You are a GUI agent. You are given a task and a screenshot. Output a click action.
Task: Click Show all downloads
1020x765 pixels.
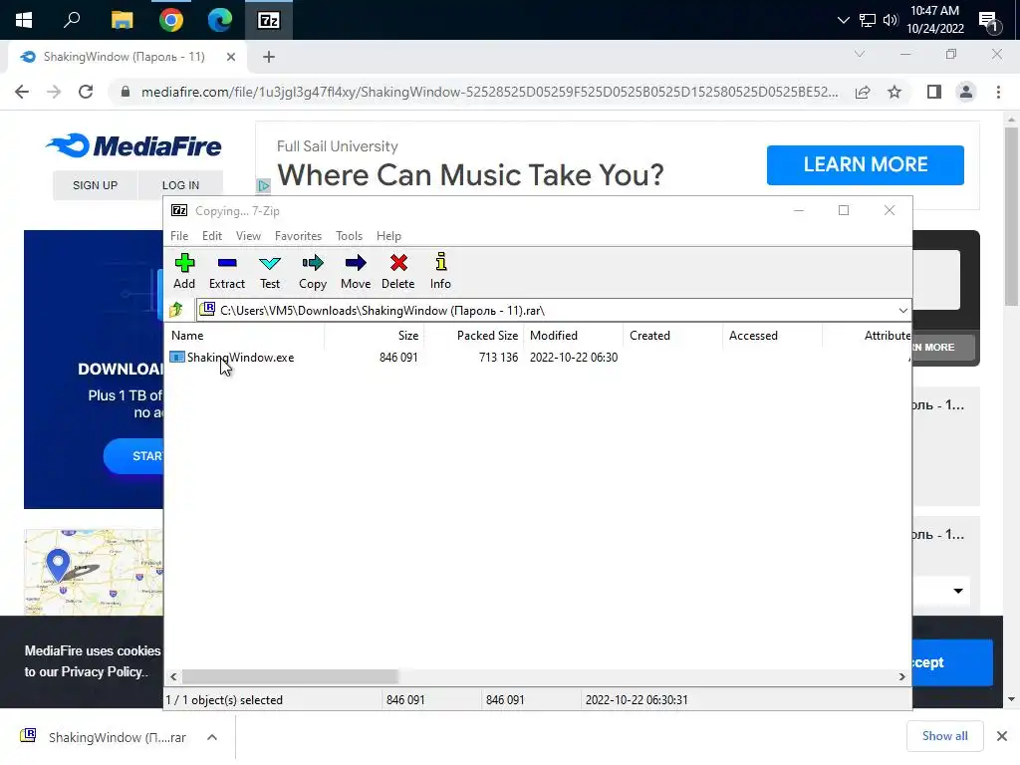coord(944,736)
